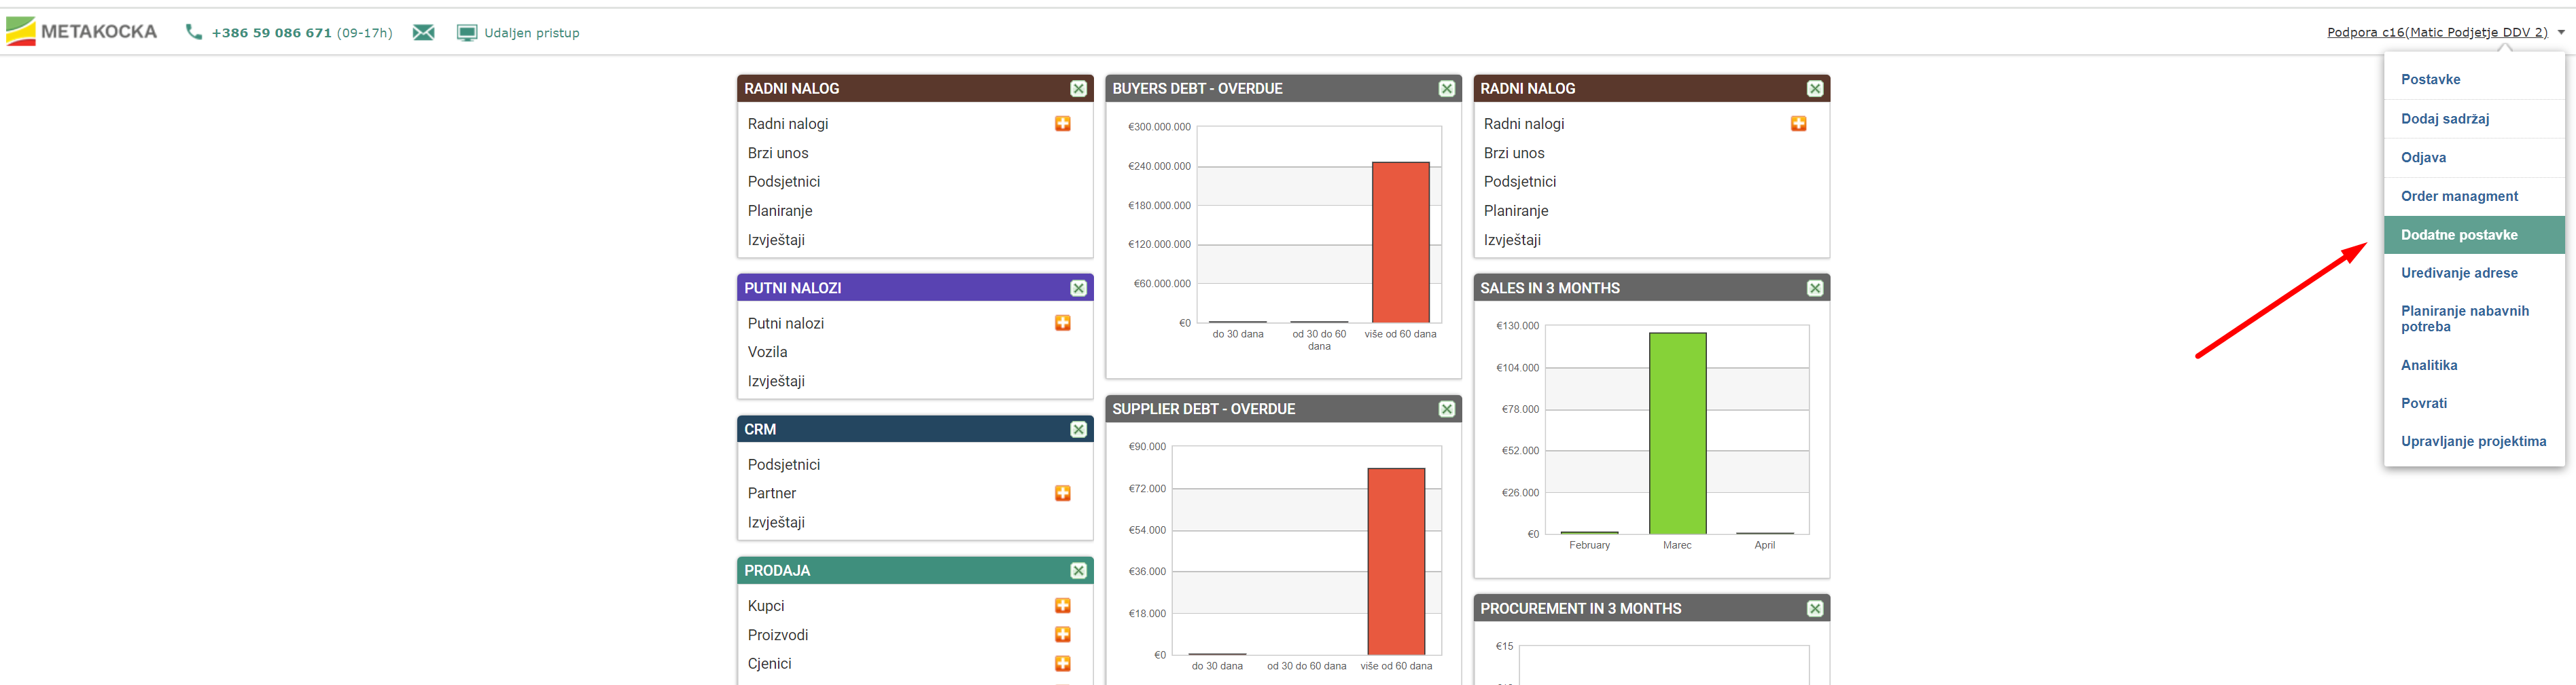Click phone number +386 59 086 671
The width and height of the screenshot is (2576, 685).
(271, 33)
